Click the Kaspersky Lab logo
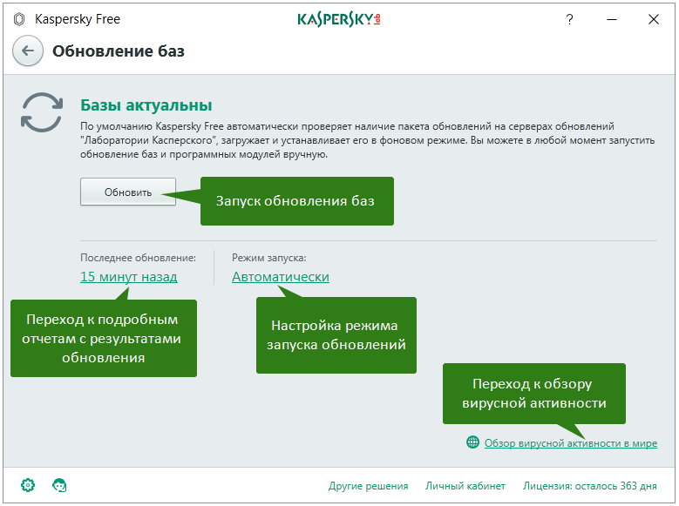This screenshot has height=506, width=679. click(x=339, y=19)
